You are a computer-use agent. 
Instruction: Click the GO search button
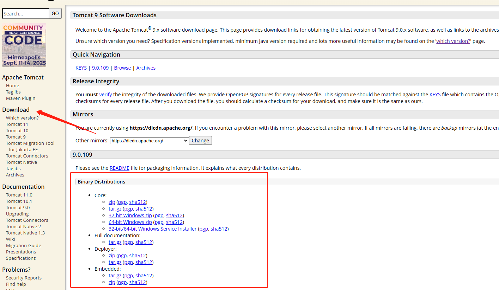click(x=55, y=13)
